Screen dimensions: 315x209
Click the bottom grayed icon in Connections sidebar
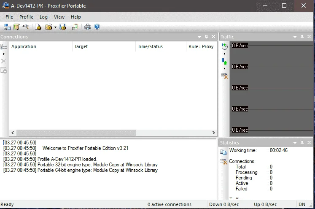[4, 71]
